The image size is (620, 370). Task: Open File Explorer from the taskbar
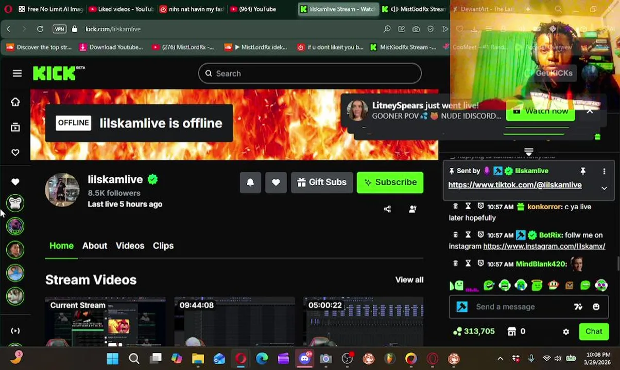198,359
